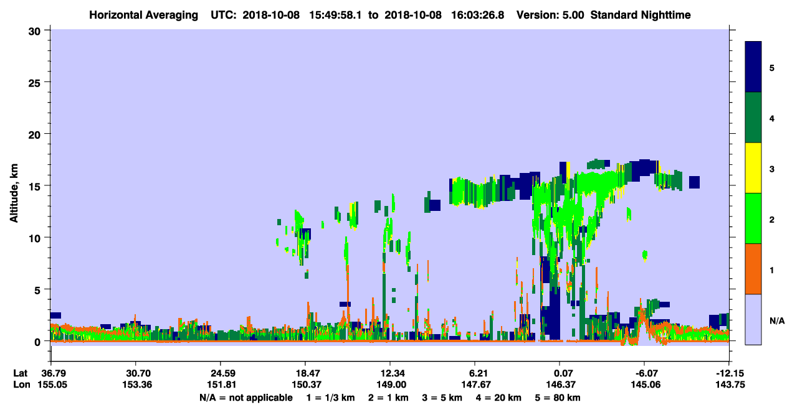Click the colorbar label '3'

point(772,169)
